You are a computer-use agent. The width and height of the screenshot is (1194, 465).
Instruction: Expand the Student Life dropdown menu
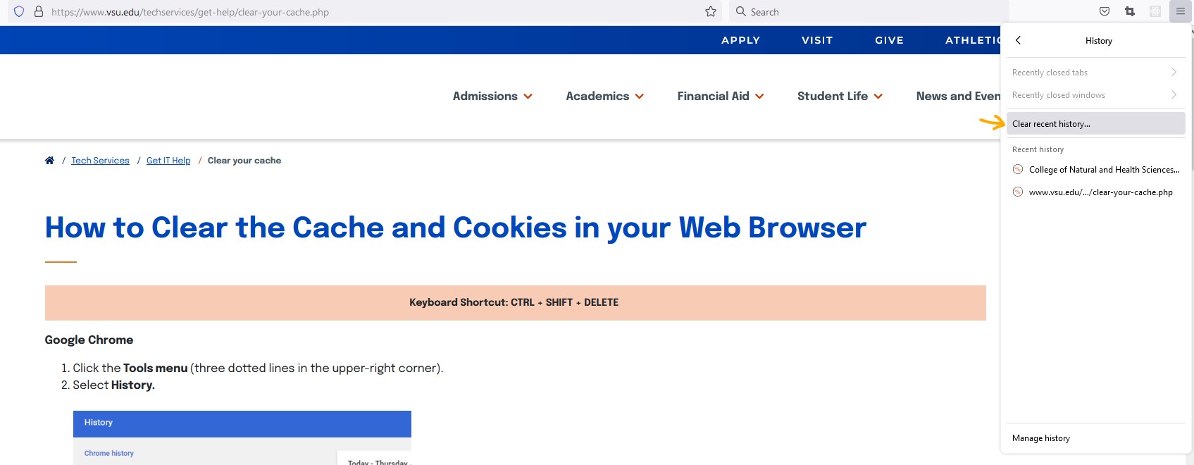coord(840,96)
